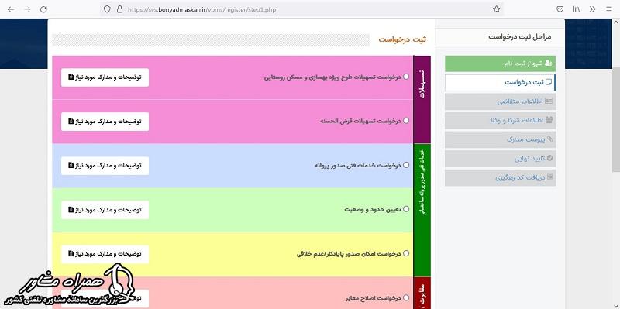Image resolution: width=620 pixels, height=309 pixels.
Task: Open the Library bookmarks icon
Action: [x=577, y=9]
